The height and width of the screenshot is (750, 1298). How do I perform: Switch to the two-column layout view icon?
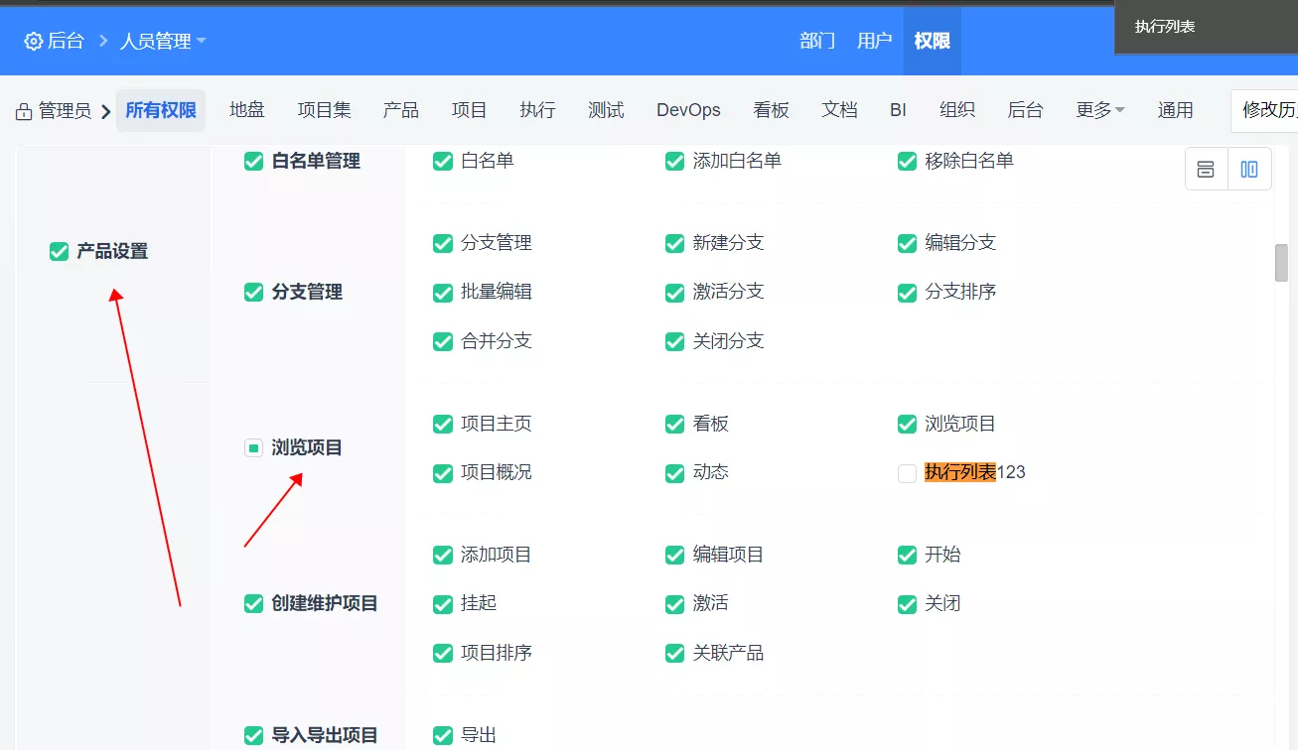click(x=1249, y=169)
